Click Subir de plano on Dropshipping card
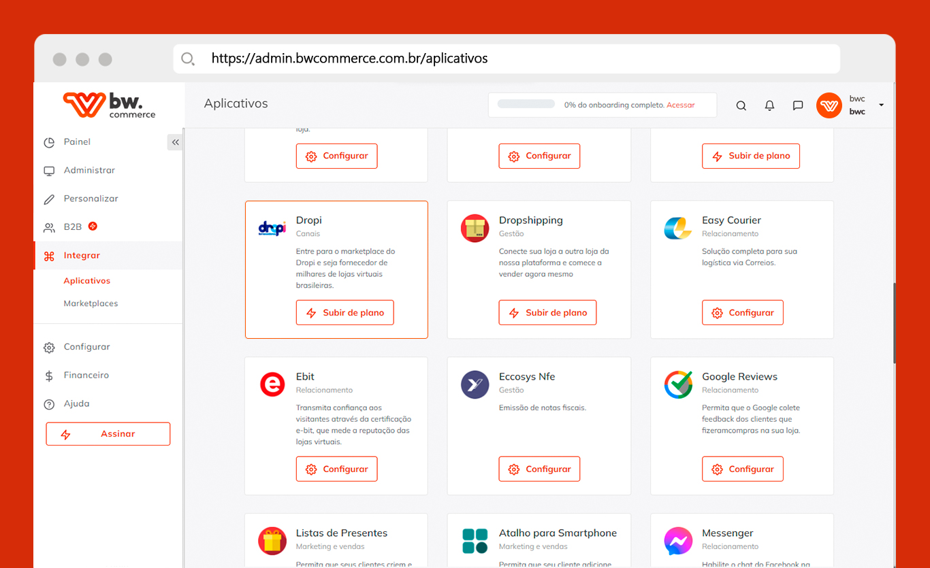Screen dimensions: 930x568 click(547, 313)
